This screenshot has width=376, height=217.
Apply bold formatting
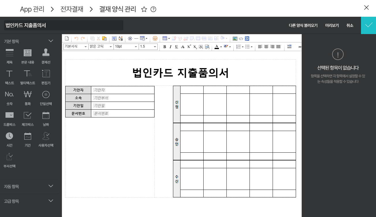click(165, 47)
